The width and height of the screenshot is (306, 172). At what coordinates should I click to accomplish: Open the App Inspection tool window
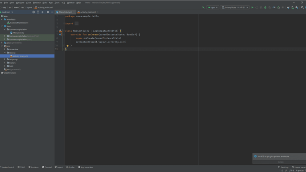click(x=86, y=167)
